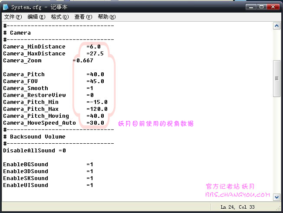Viewport: 283px width, 213px height.
Task: Click the Ln 24, Col 33 status indicator
Action: [x=238, y=206]
